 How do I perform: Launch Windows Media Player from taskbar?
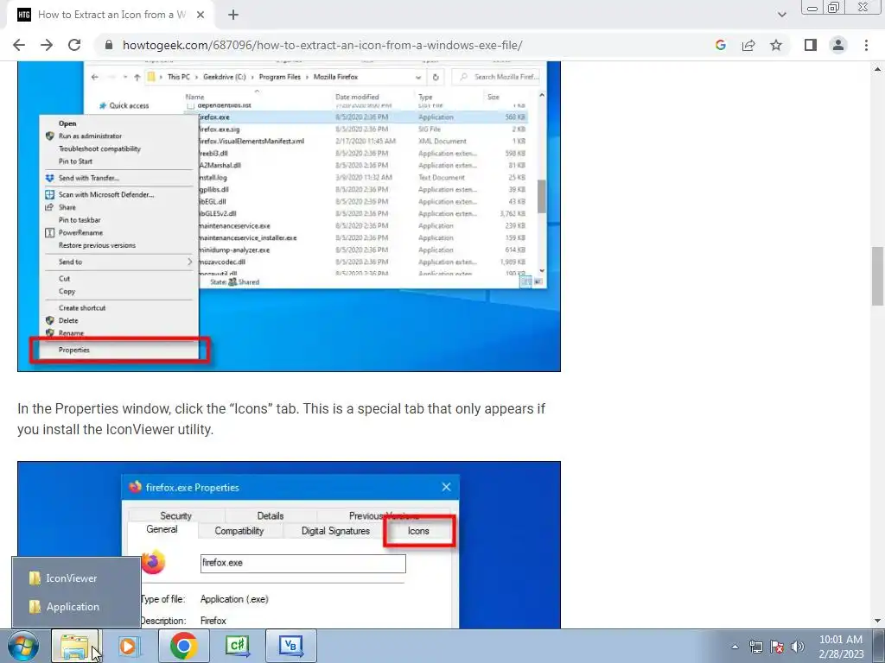click(x=129, y=646)
